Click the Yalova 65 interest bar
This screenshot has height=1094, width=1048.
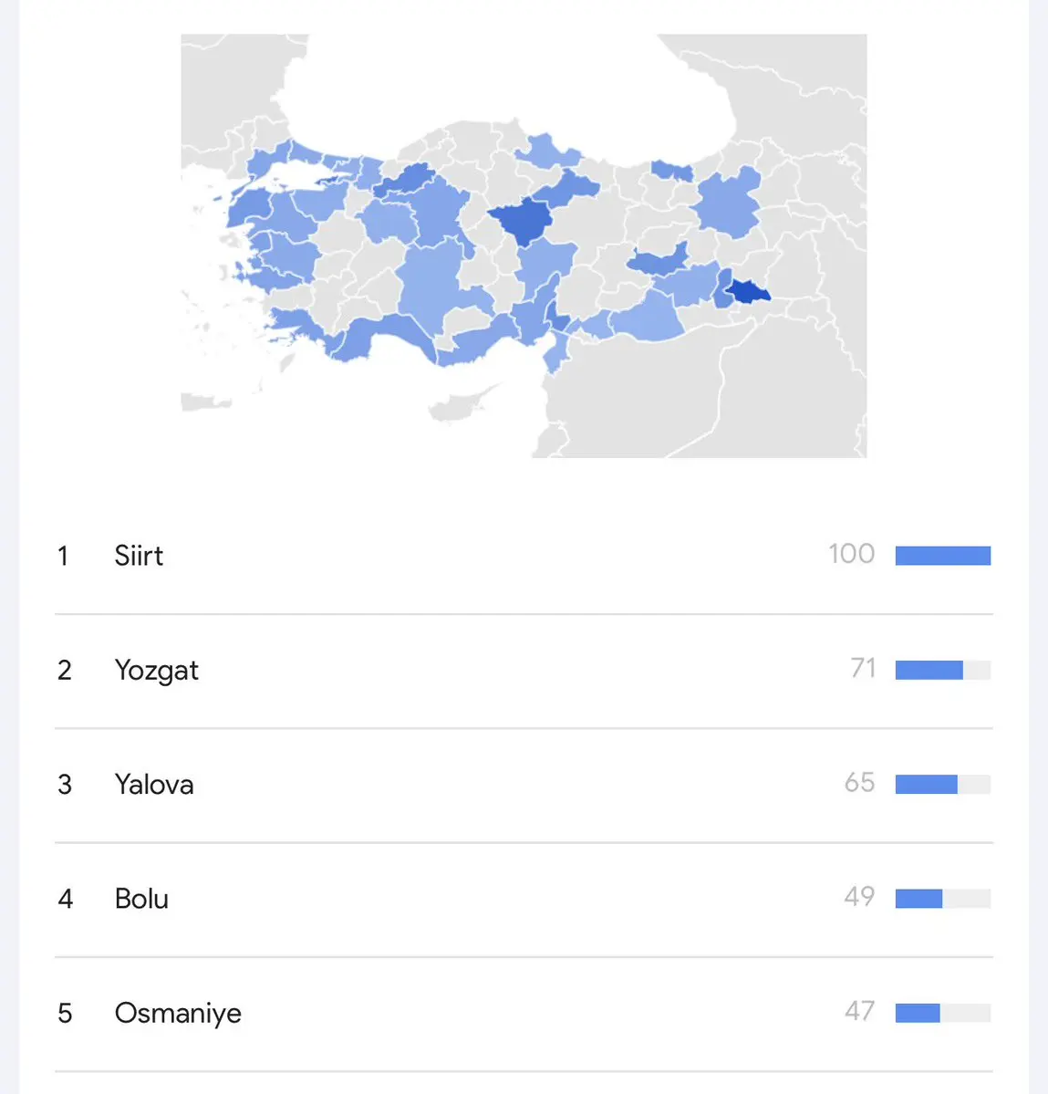click(943, 784)
